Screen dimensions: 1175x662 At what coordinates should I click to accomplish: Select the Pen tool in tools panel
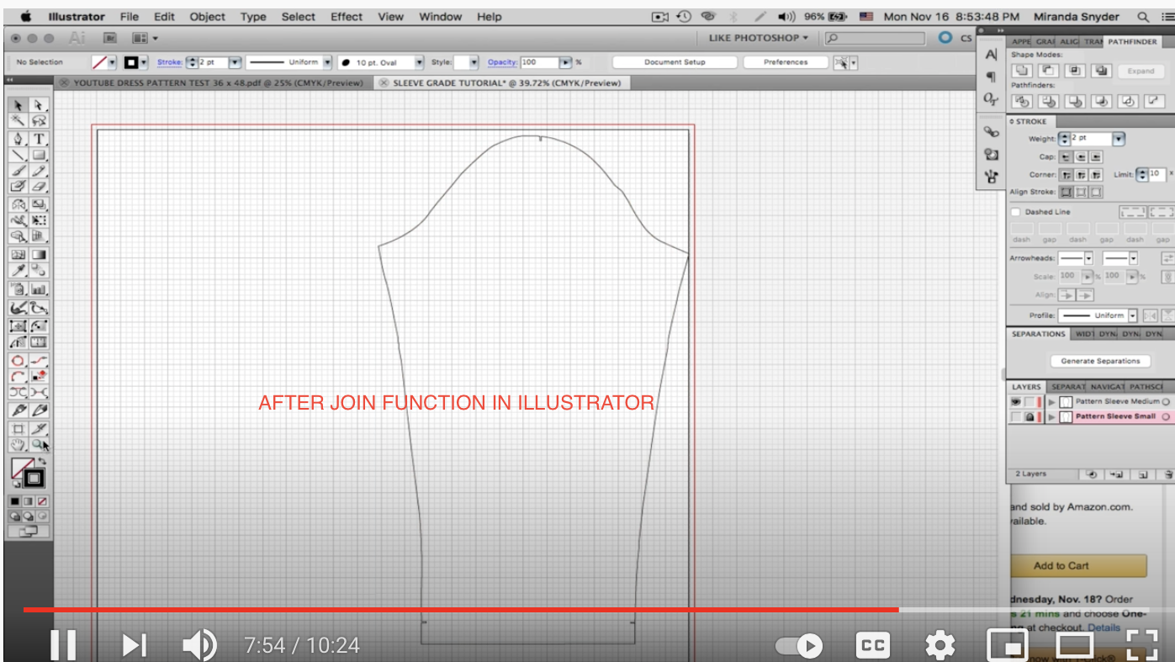click(x=18, y=138)
